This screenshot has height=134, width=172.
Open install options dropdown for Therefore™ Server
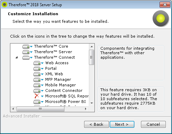tap(31, 52)
